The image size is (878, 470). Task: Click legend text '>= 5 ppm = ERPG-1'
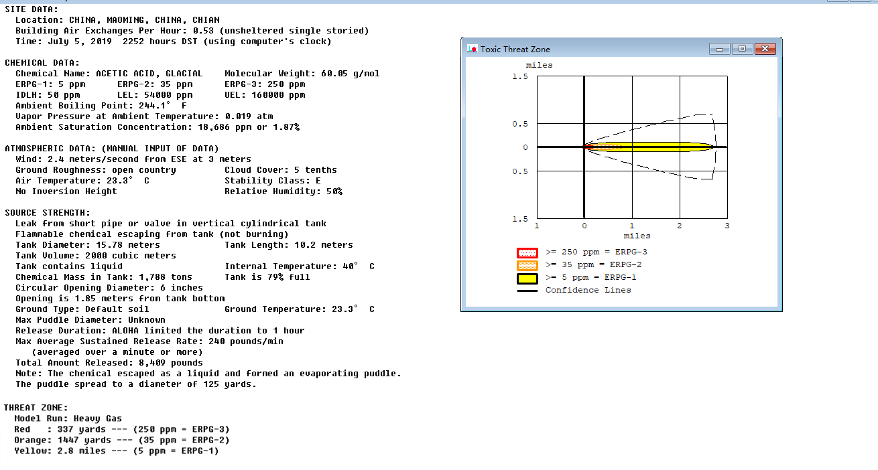[x=591, y=278]
